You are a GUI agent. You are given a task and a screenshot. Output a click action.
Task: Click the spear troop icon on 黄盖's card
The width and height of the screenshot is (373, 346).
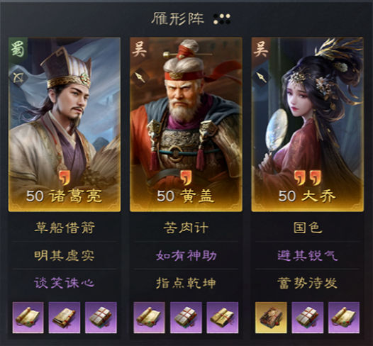pos(140,77)
